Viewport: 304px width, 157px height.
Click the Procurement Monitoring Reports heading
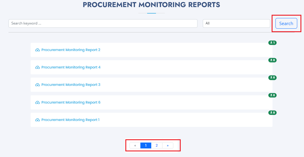152,5
